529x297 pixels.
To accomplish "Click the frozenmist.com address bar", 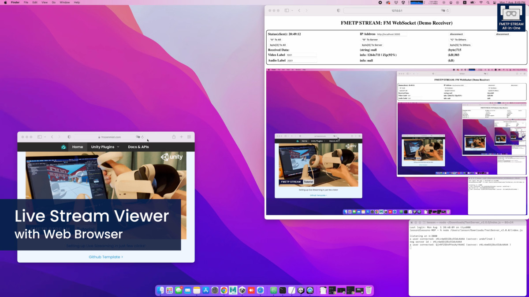I will [109, 137].
